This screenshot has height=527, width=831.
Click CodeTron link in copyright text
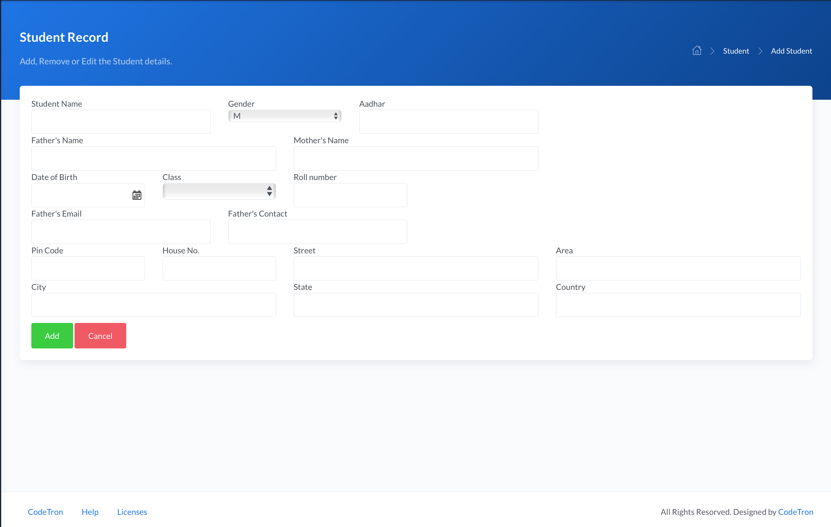point(795,512)
